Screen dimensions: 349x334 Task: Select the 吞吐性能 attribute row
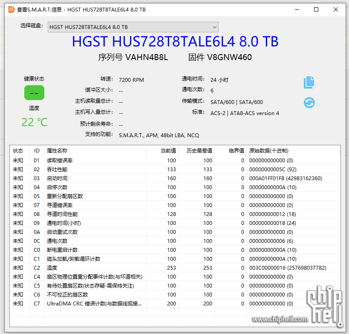175,169
